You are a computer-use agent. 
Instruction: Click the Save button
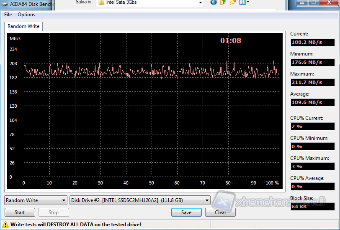pyautogui.click(x=186, y=212)
